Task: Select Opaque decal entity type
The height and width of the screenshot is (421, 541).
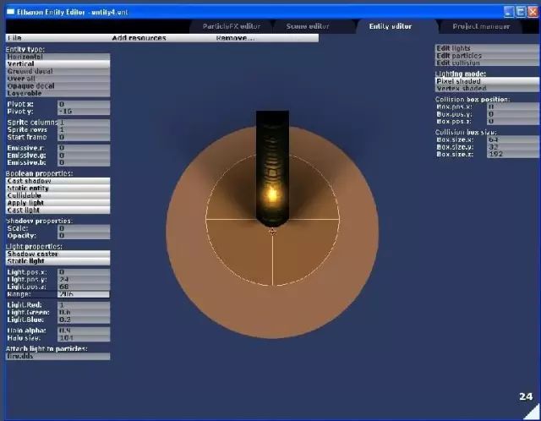Action: 58,85
